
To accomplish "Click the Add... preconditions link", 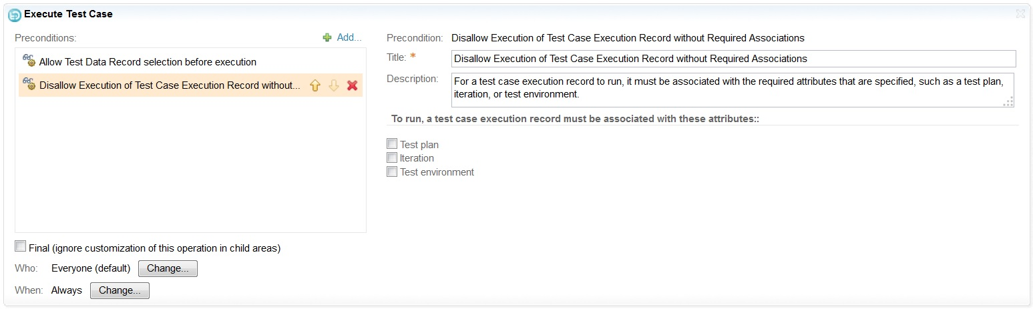I will point(349,37).
